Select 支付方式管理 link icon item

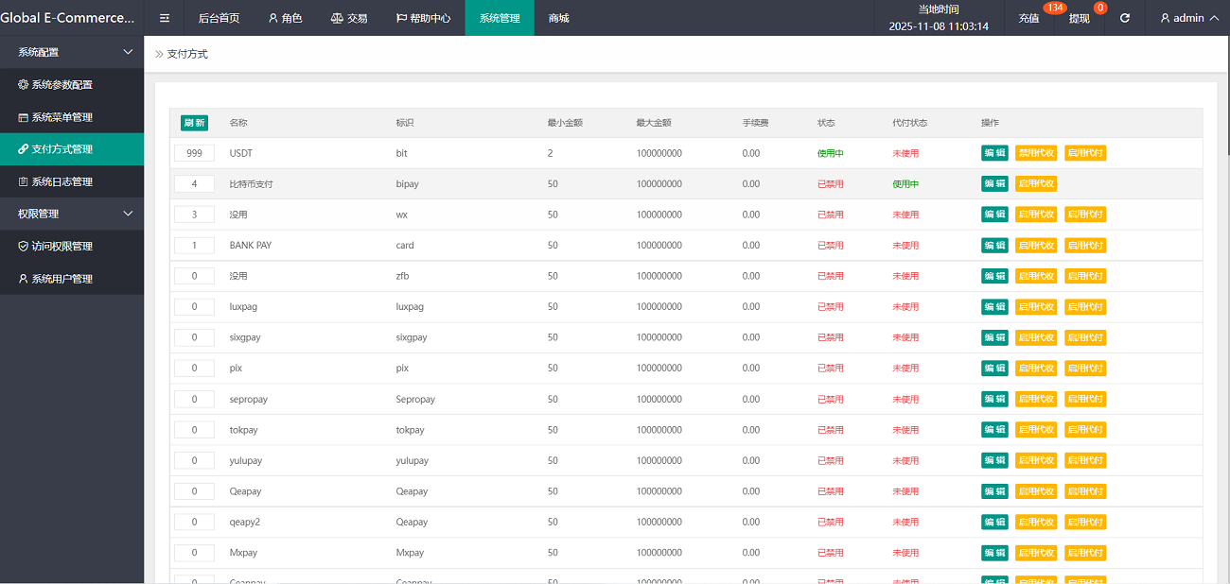coord(62,149)
